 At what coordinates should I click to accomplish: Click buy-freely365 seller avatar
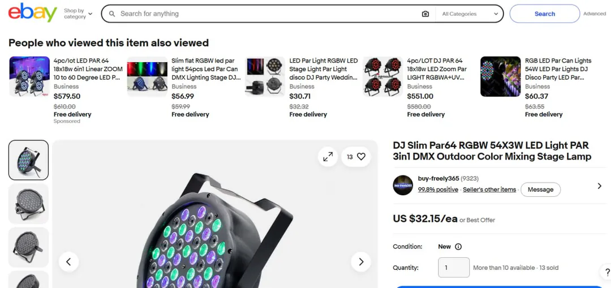tap(403, 185)
